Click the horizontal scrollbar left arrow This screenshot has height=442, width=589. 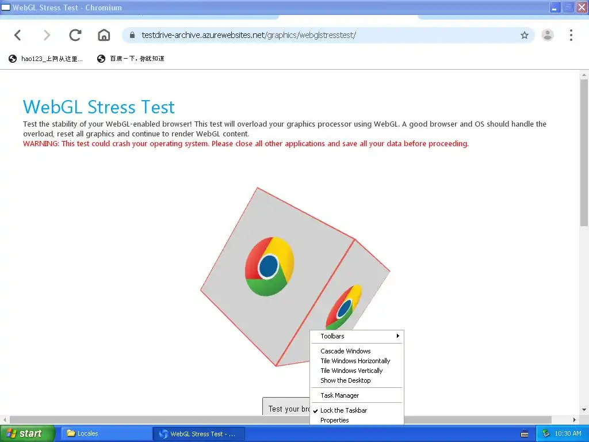(x=5, y=420)
